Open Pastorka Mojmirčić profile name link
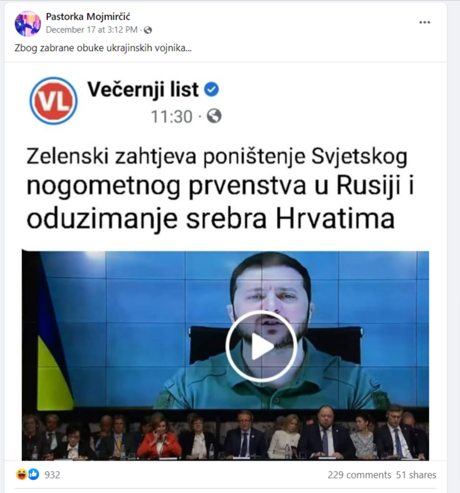The image size is (460, 493). pyautogui.click(x=88, y=16)
